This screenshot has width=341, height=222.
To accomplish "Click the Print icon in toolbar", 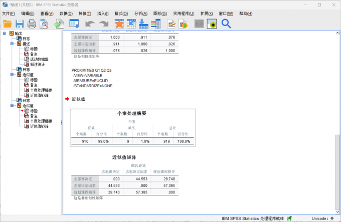I will tap(32, 24).
